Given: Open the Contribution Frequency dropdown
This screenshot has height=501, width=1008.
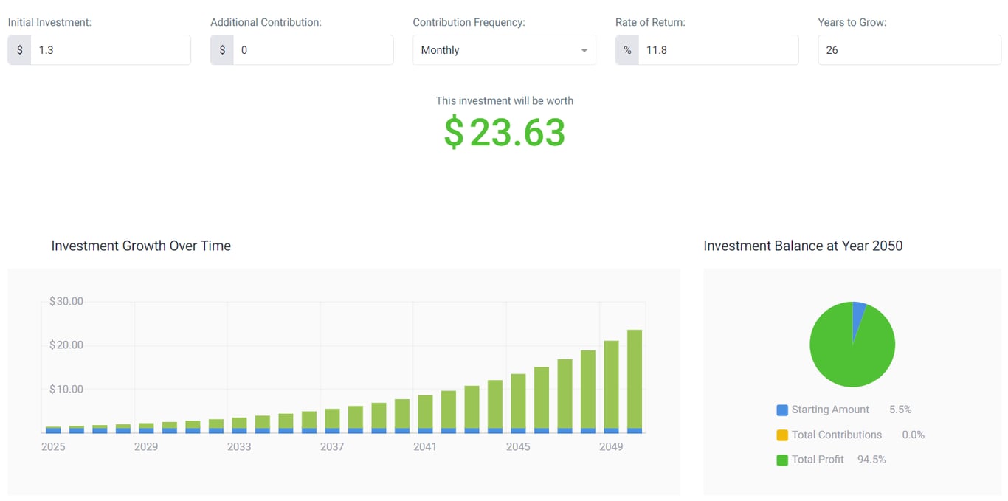Looking at the screenshot, I should pos(504,49).
